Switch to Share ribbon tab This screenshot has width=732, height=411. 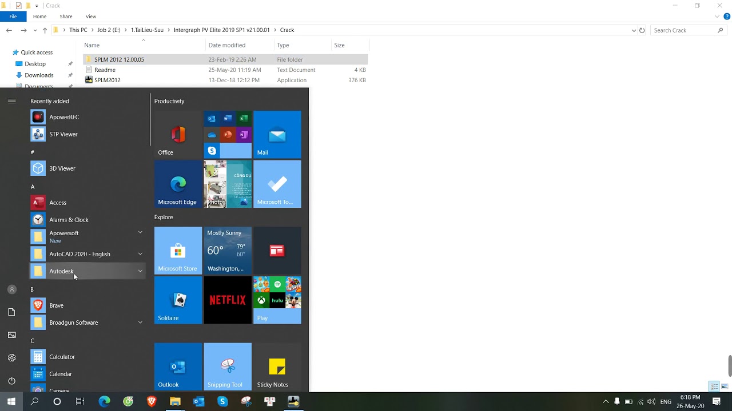point(66,17)
